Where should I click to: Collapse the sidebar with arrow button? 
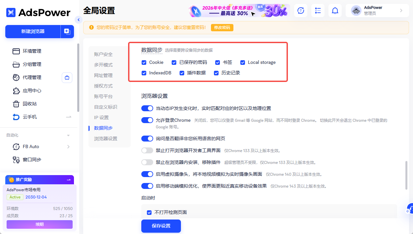78,20
